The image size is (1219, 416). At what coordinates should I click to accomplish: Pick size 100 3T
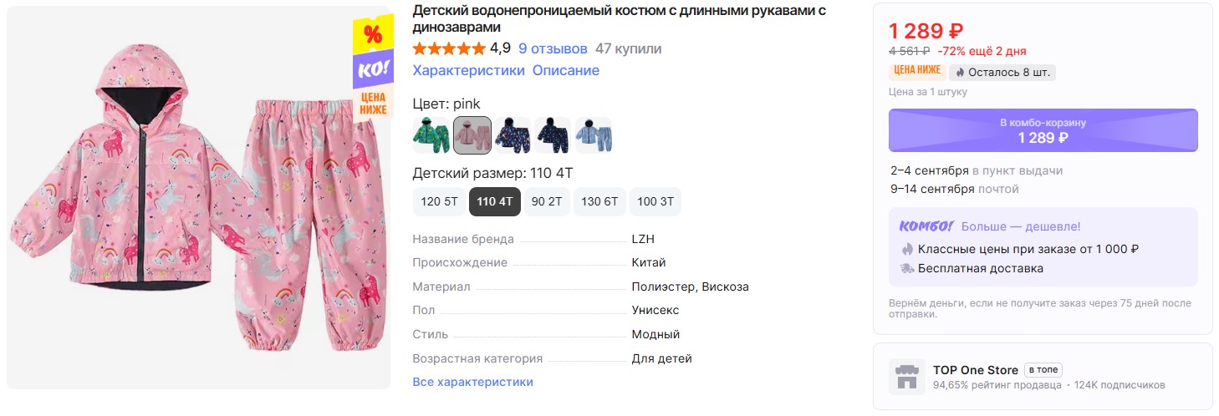[655, 202]
